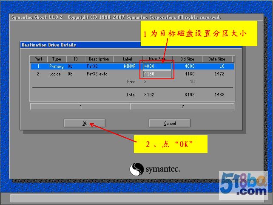Image resolution: width=273 pixels, height=205 pixels.
Task: Click the Data Size value 16
Action: [222, 66]
